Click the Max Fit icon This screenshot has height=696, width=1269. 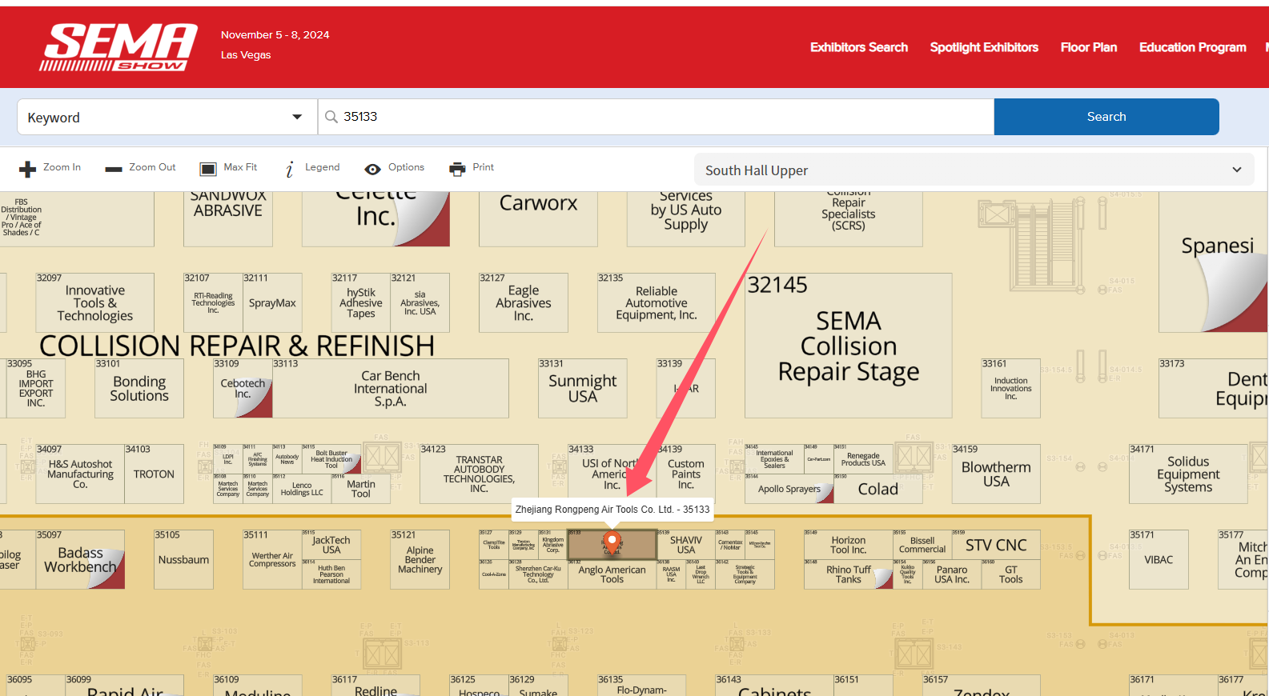click(x=208, y=169)
